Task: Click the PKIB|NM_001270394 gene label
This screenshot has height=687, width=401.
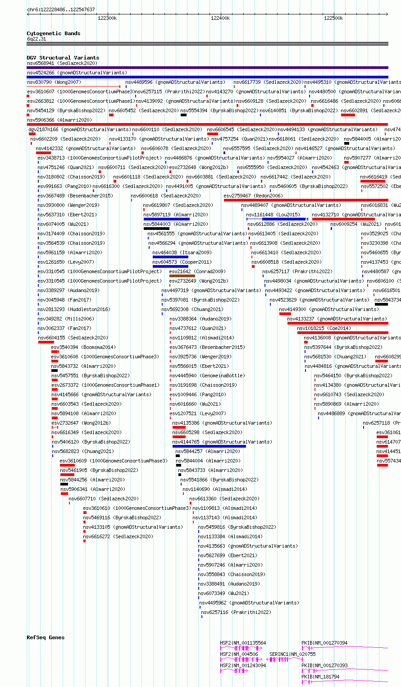Action: [324, 643]
